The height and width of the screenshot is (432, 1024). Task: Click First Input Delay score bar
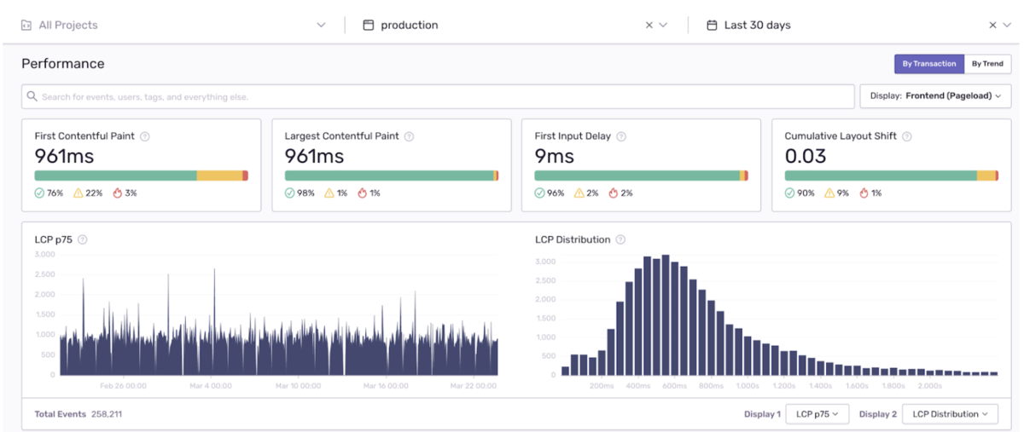point(641,176)
